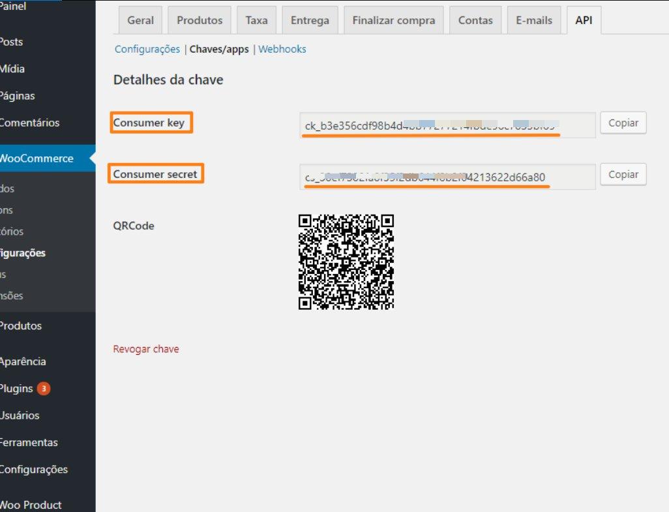Select the Entrega tab
The image size is (669, 512).
(310, 20)
